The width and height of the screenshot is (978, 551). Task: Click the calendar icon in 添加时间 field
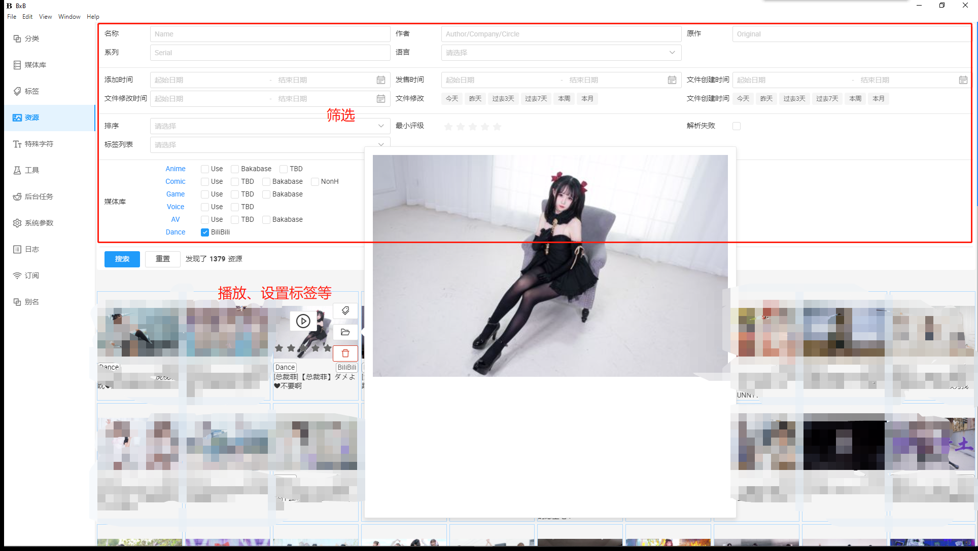[x=381, y=80]
